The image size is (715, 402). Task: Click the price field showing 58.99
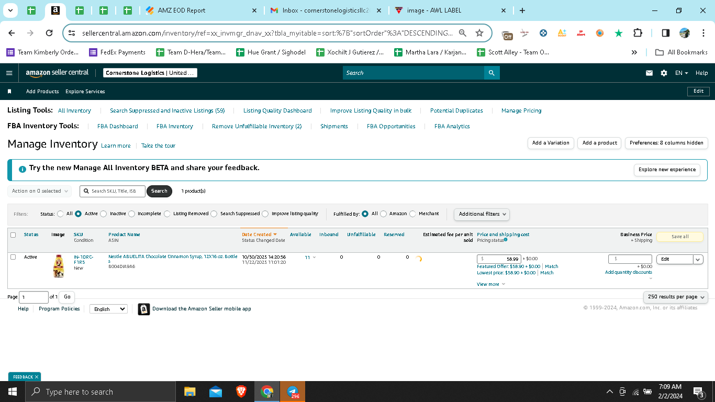coord(499,259)
